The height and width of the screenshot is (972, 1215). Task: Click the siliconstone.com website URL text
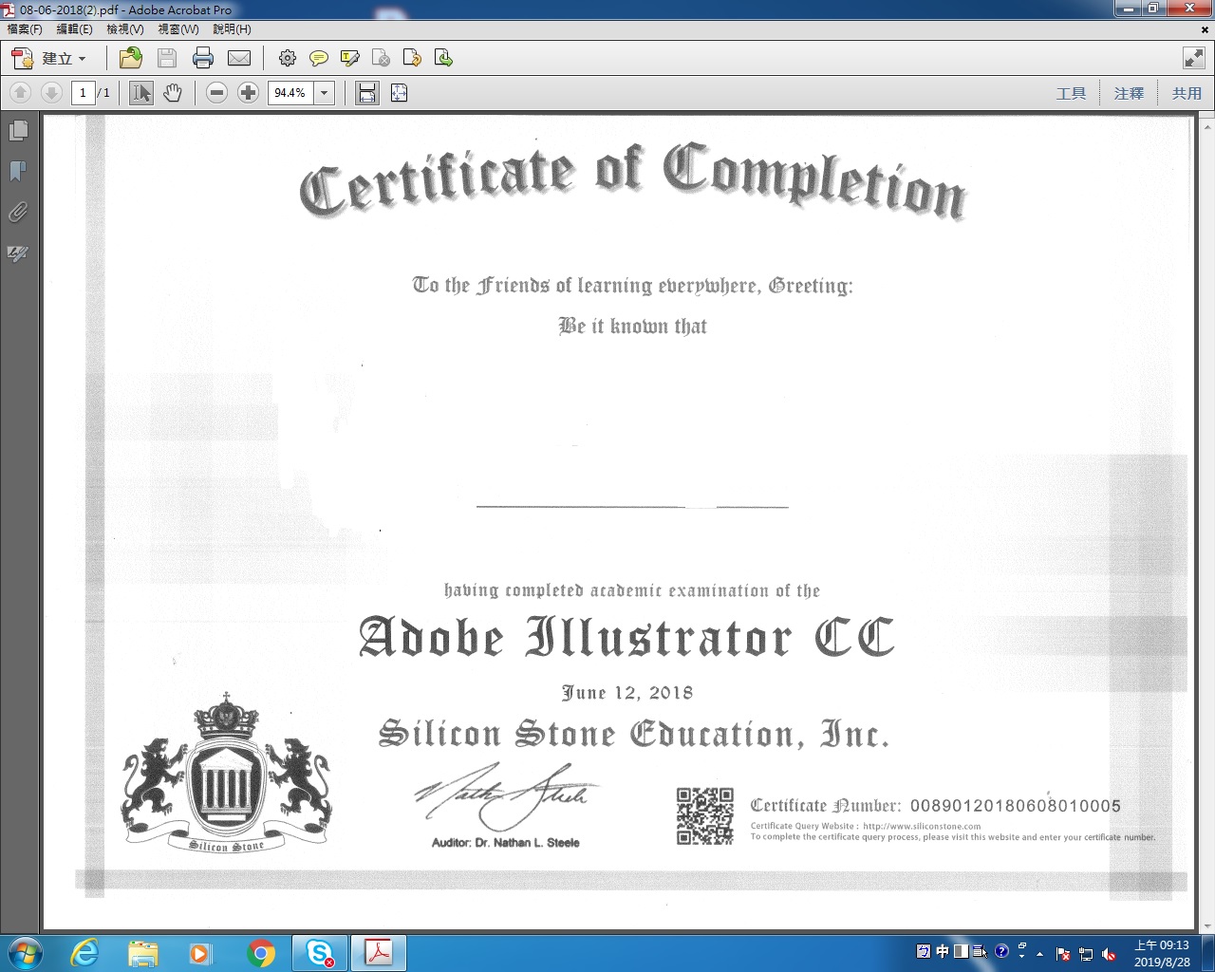point(922,826)
